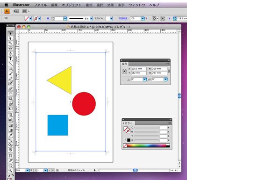Choose the Pencil tool
This screenshot has width=257, height=180.
10,79
